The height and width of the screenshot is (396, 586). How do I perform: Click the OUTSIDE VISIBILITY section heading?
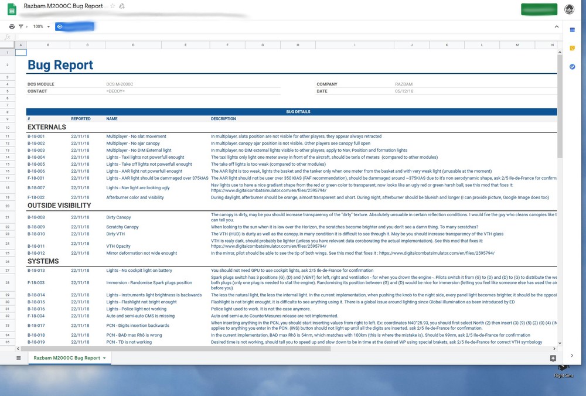pos(59,206)
